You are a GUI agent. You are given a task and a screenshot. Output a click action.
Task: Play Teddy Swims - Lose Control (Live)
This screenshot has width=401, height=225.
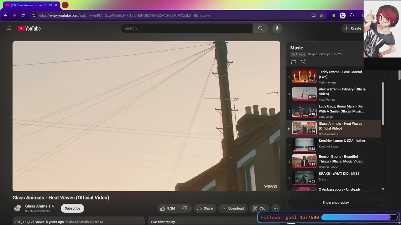point(334,77)
